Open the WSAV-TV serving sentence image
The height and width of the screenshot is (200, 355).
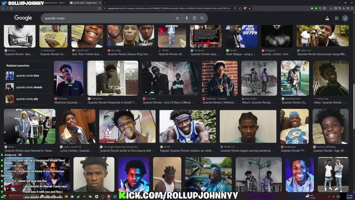click(248, 126)
